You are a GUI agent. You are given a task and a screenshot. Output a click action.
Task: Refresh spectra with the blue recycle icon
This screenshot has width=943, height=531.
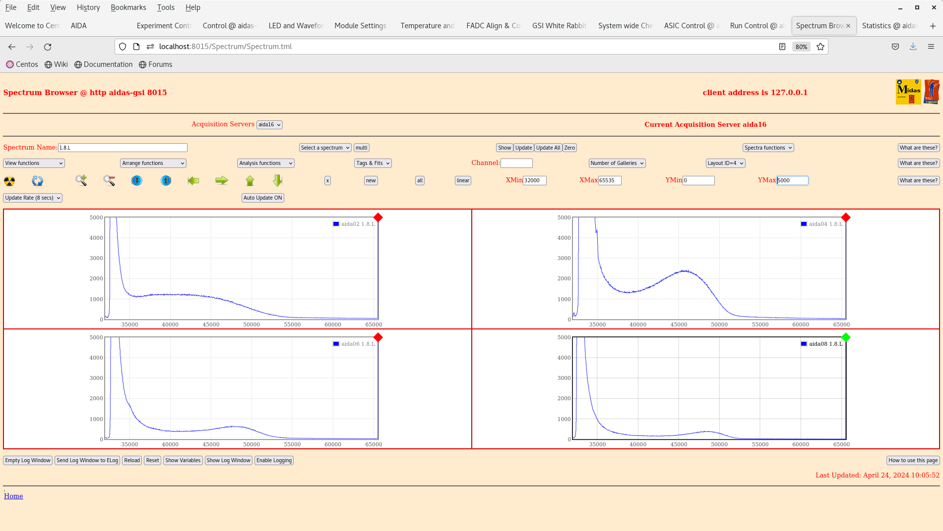(37, 181)
